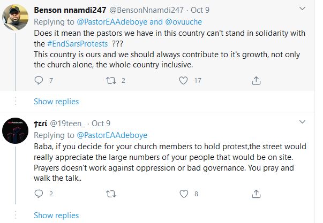Like the 19teen_ tweet
Viewport: 323px width, 223px height.
(x=183, y=194)
